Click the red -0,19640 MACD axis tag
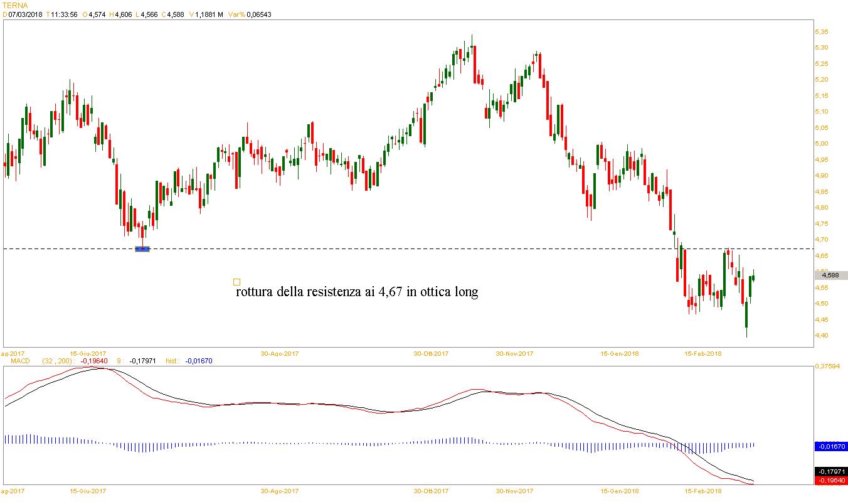The height and width of the screenshot is (502, 848). 830,481
